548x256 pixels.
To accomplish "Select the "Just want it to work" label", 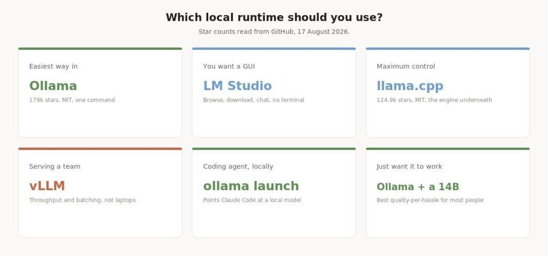I will pyautogui.click(x=409, y=167).
